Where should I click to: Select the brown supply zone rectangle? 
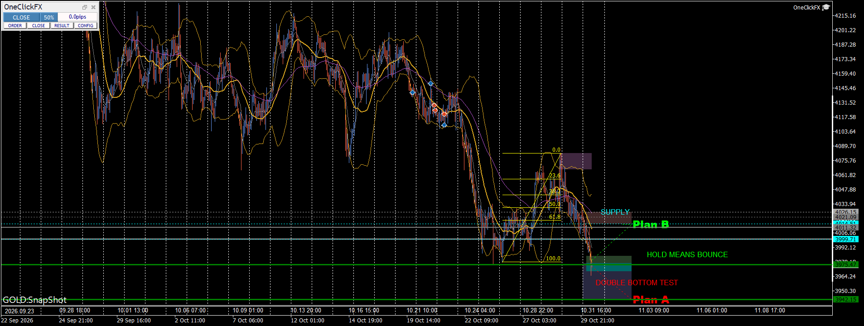(x=608, y=218)
